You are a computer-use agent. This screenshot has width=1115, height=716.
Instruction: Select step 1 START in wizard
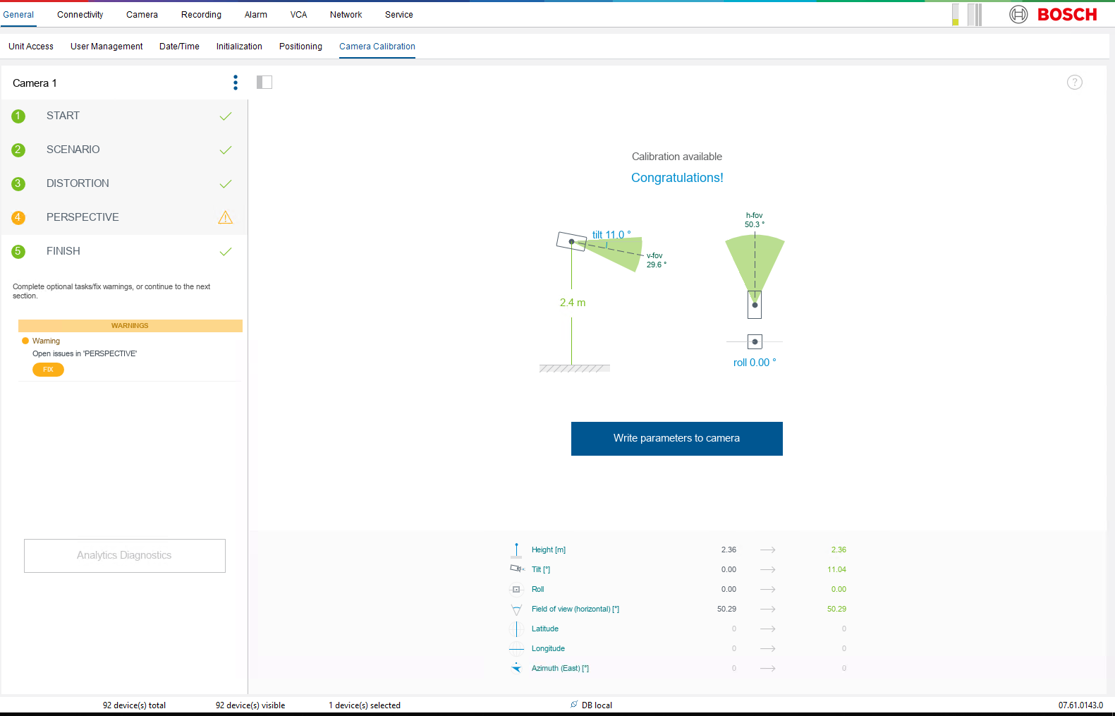(63, 116)
